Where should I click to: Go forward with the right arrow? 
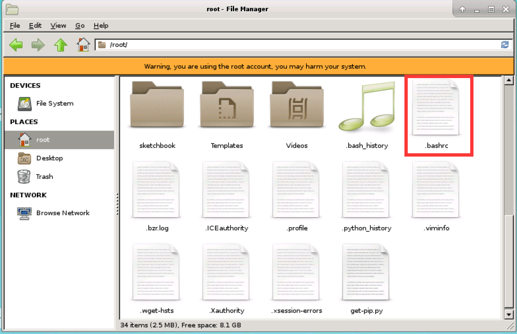pyautogui.click(x=38, y=45)
